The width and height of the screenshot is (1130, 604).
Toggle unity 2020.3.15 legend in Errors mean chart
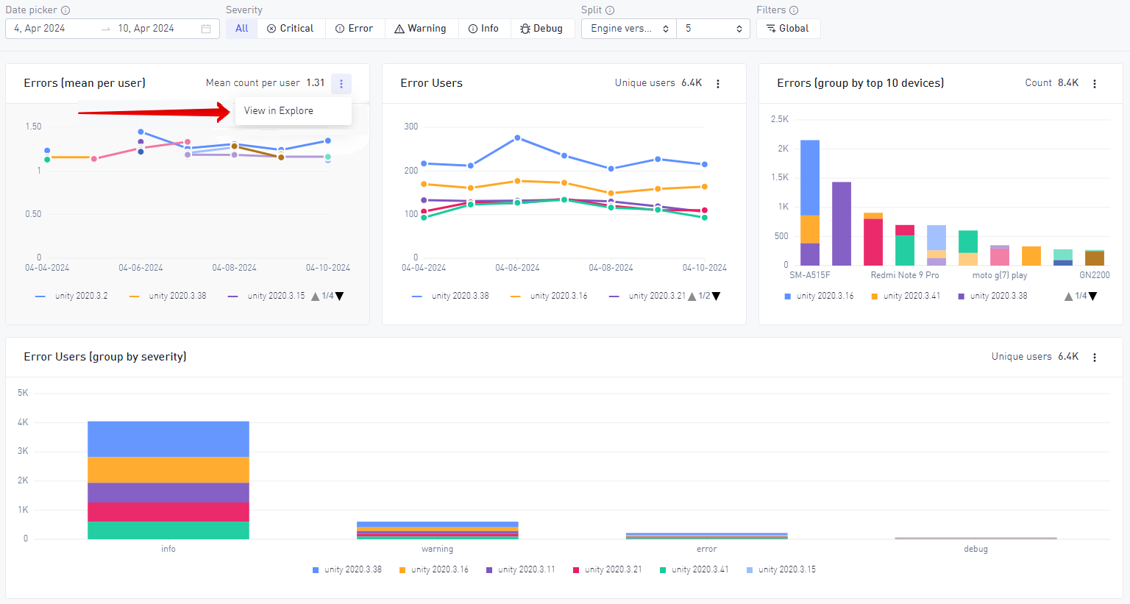[266, 296]
